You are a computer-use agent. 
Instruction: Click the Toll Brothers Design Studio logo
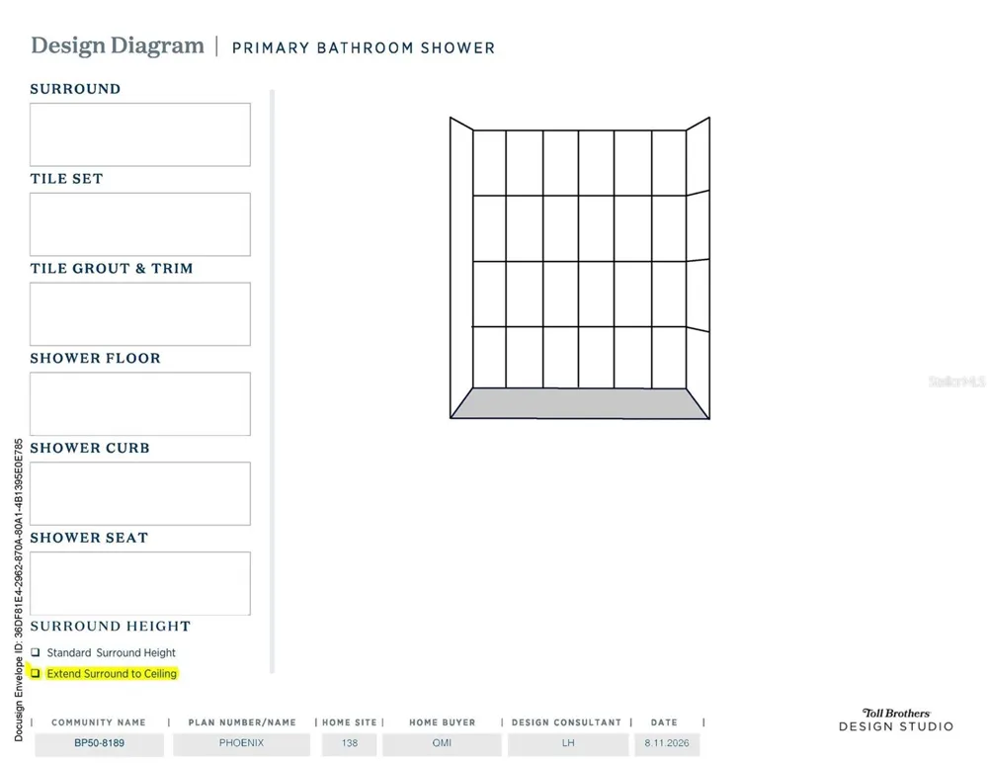point(896,721)
